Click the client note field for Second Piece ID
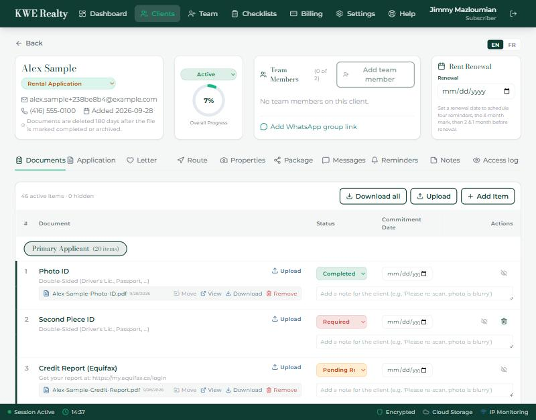Viewport: 536px width, 420px height. coord(415,342)
